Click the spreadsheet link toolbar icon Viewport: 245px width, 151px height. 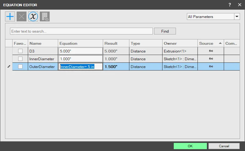coord(45,16)
